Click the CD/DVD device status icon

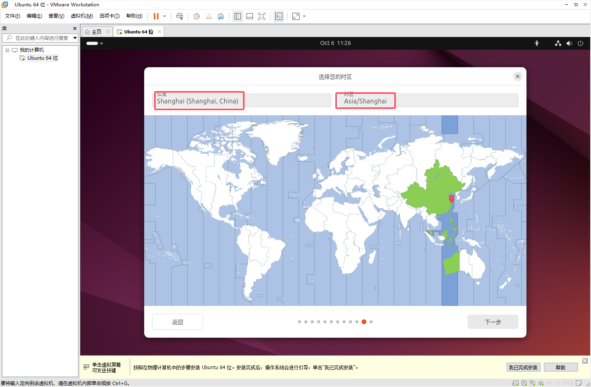pyautogui.click(x=524, y=383)
